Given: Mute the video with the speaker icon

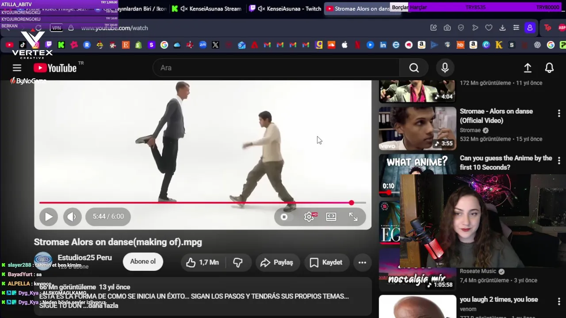Looking at the screenshot, I should coord(72,216).
